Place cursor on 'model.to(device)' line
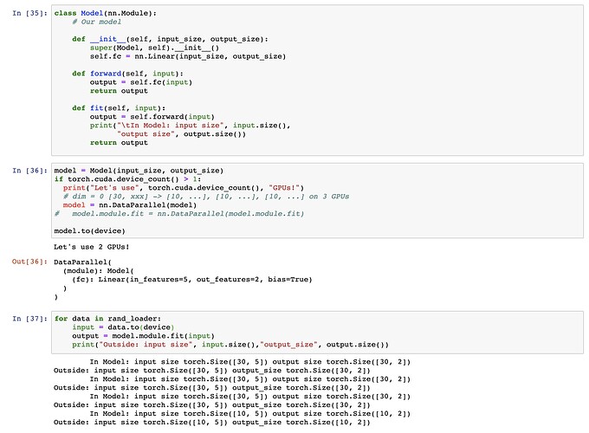589x433 pixels. pyautogui.click(x=89, y=231)
